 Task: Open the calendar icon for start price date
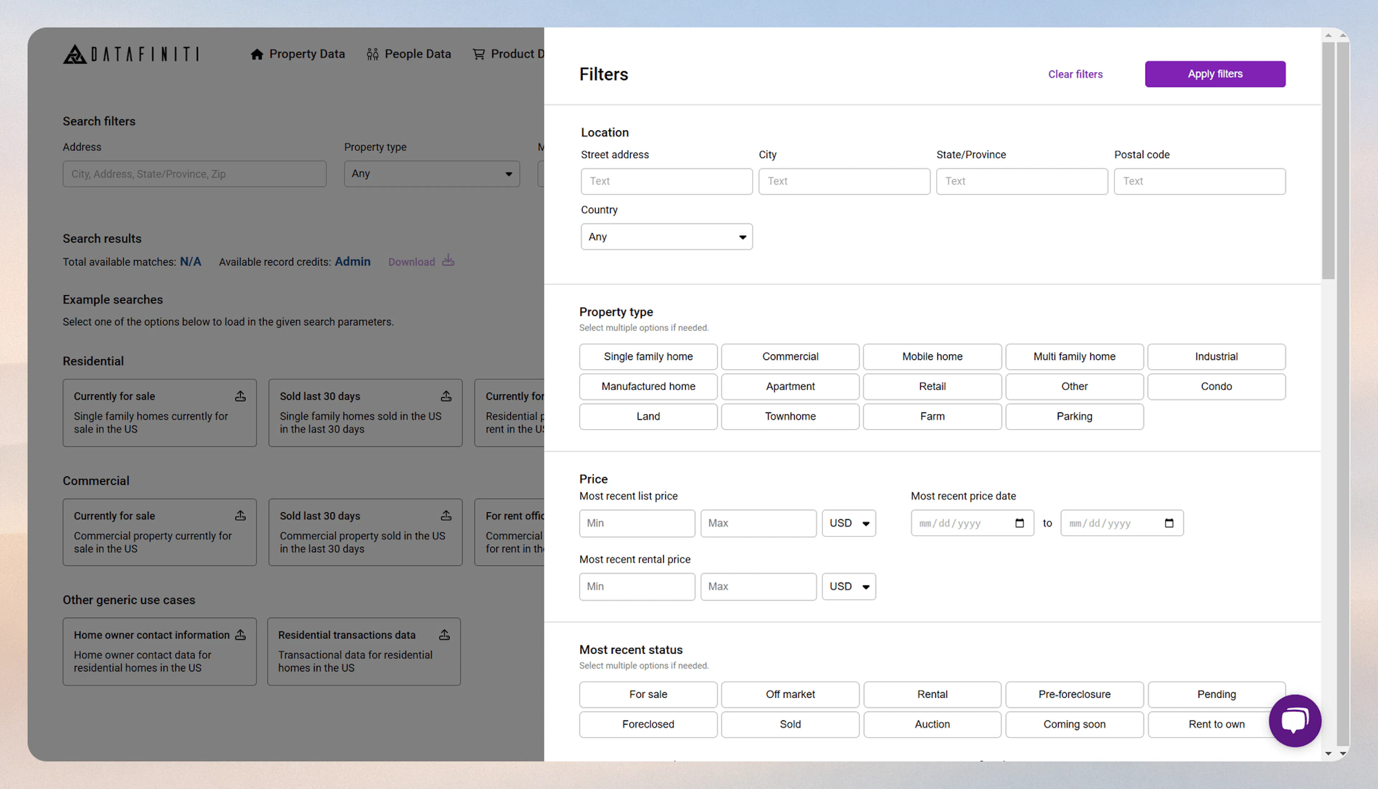[1020, 523]
